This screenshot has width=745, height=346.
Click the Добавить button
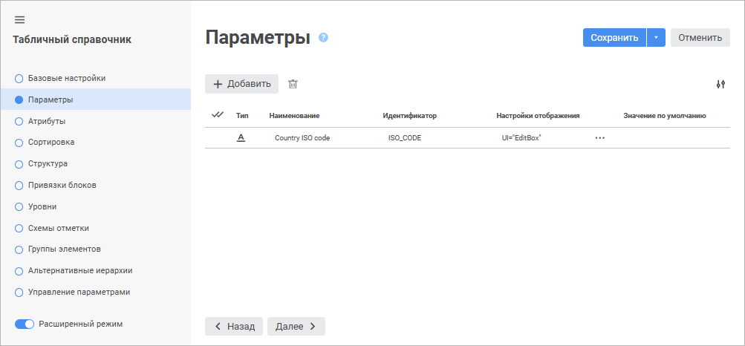coord(241,84)
